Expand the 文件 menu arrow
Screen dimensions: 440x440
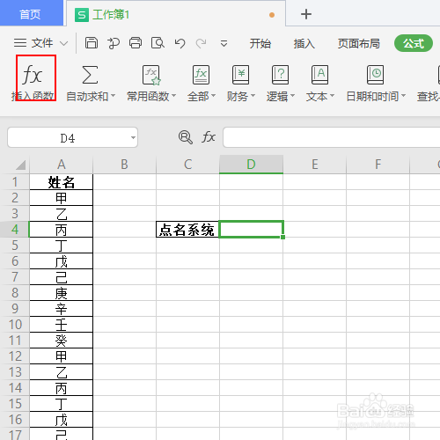(x=63, y=44)
